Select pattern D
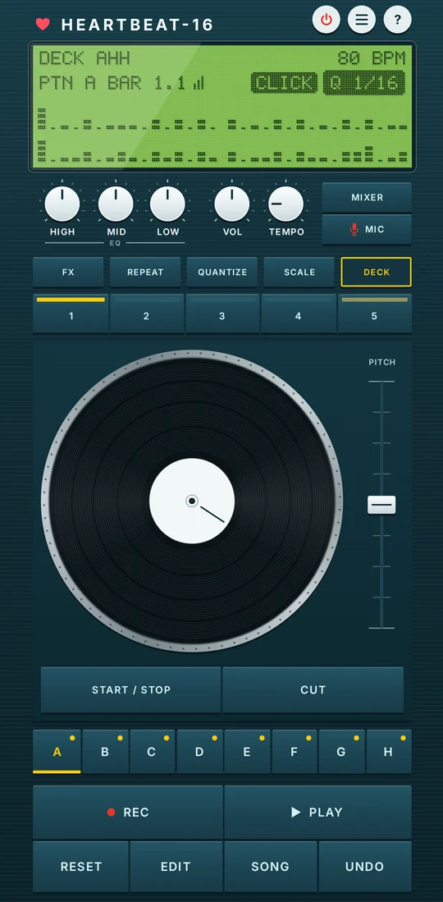443x902 pixels. 199,752
